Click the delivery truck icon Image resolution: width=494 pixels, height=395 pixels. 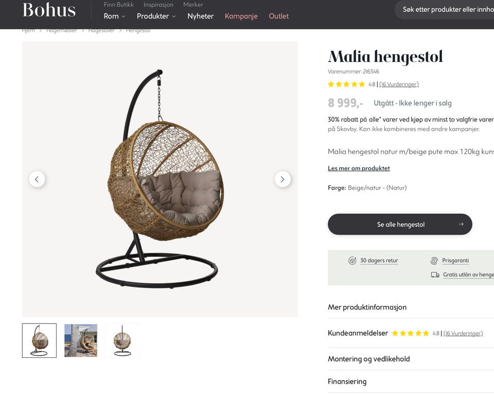pos(435,274)
